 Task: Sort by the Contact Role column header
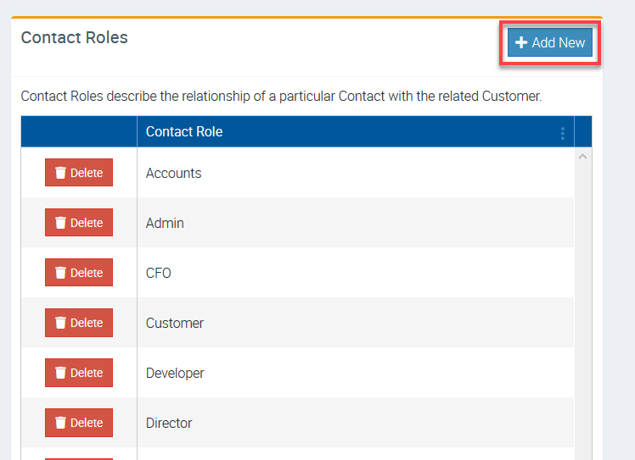pos(184,132)
